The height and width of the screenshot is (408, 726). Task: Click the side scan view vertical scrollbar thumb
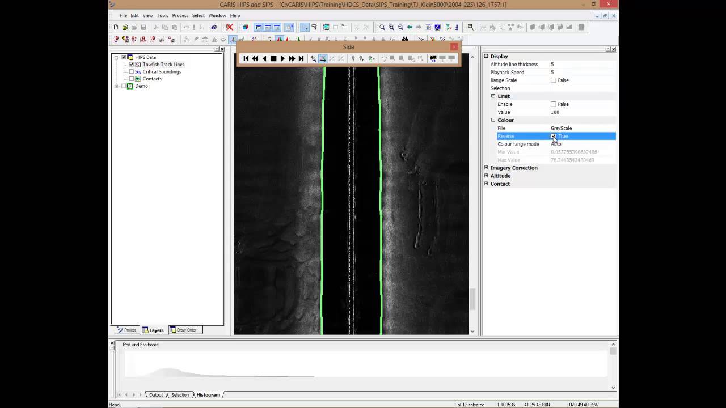pos(472,299)
